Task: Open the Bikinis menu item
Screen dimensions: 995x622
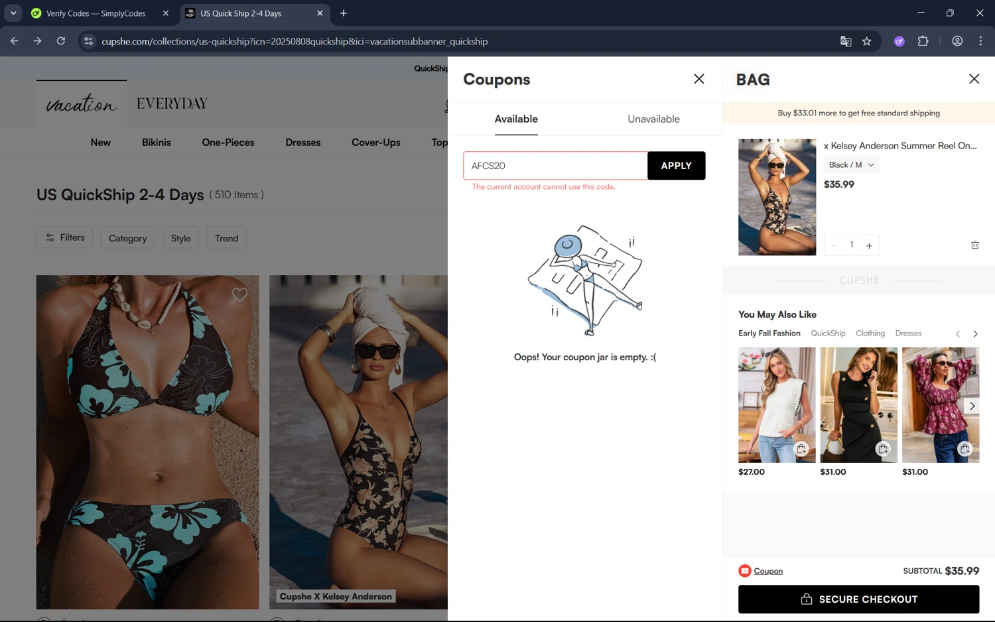Action: tap(157, 143)
